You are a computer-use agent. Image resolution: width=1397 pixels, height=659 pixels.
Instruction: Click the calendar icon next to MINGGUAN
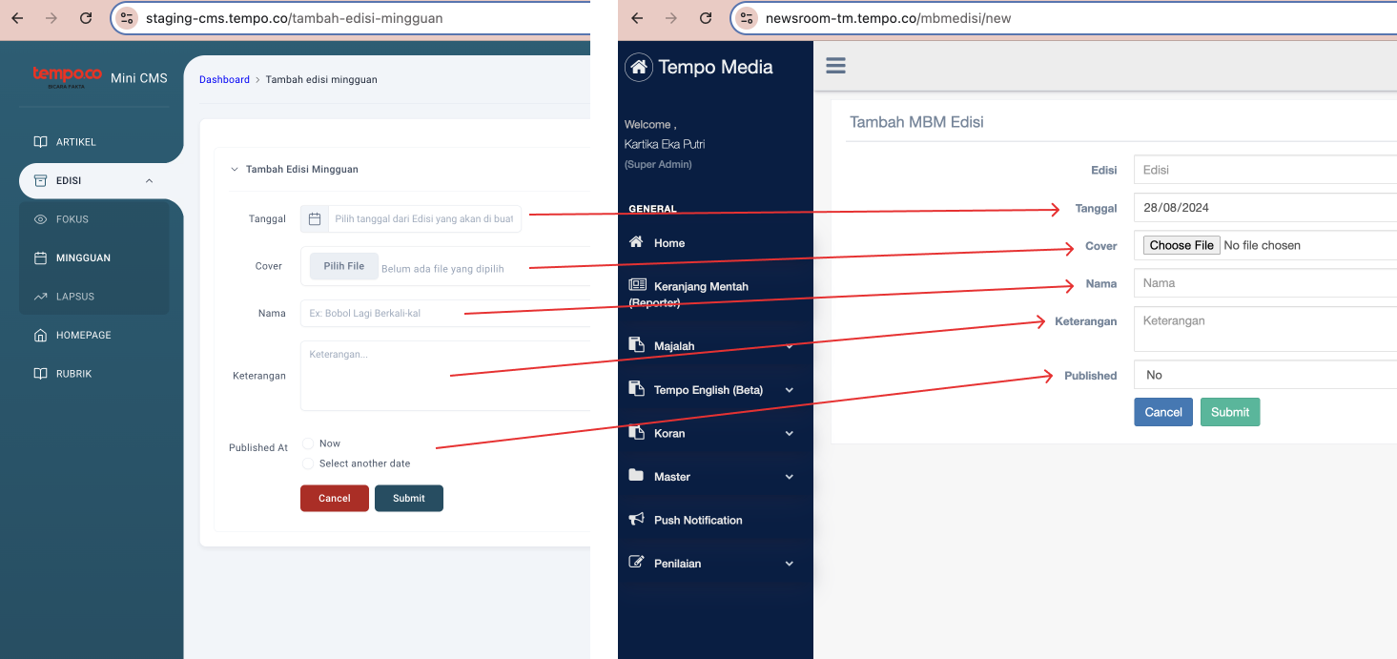pos(40,257)
